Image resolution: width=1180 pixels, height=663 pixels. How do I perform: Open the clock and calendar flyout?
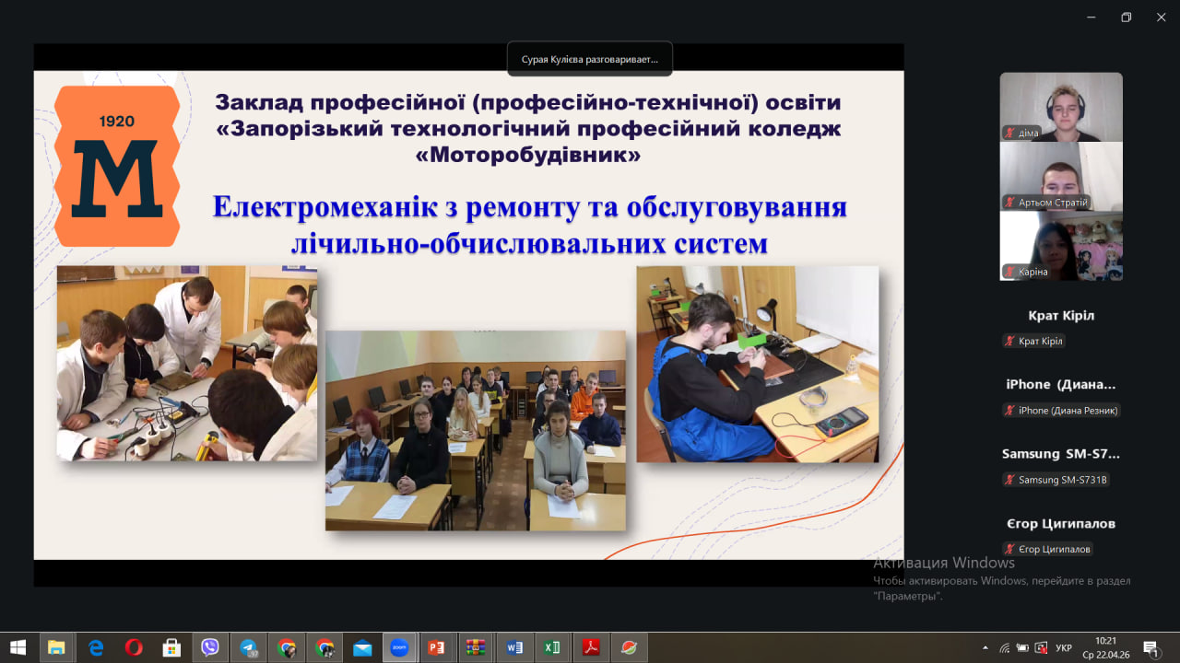[x=1105, y=647]
